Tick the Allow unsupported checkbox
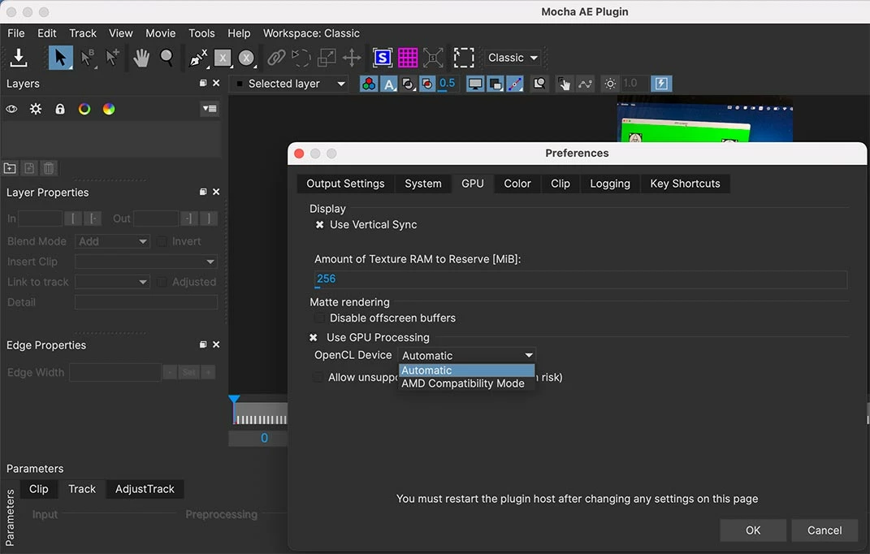870x554 pixels. 318,378
